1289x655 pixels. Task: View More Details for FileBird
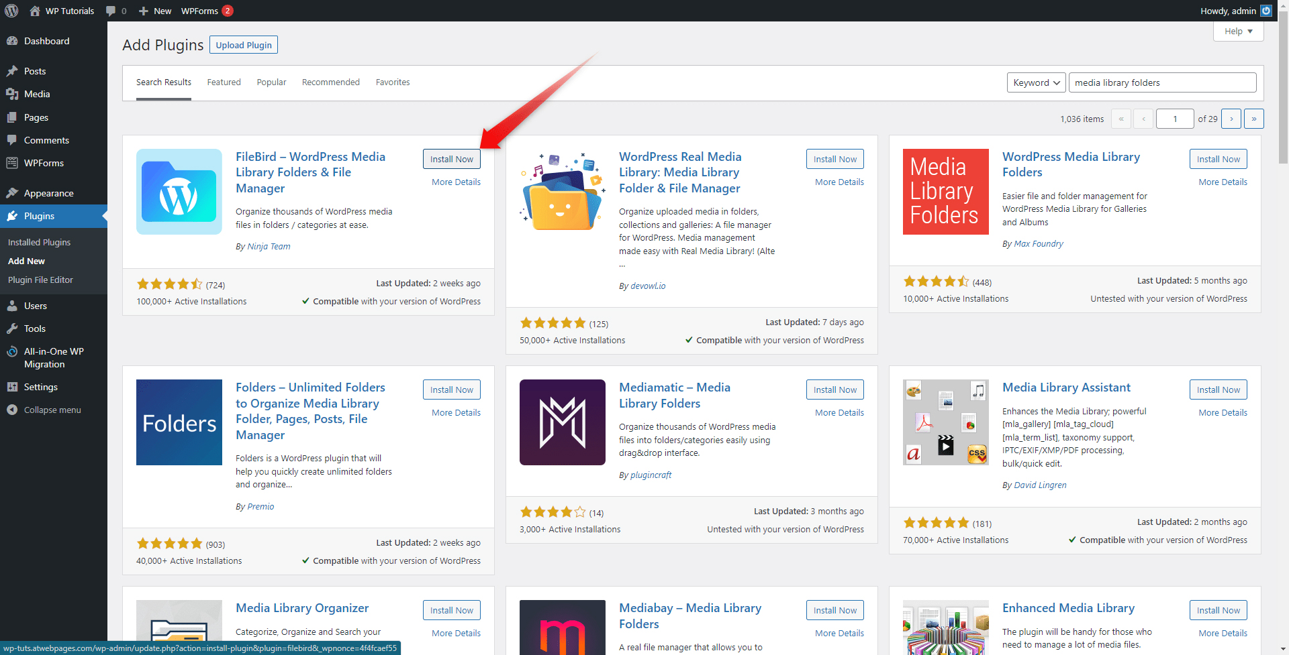(456, 182)
